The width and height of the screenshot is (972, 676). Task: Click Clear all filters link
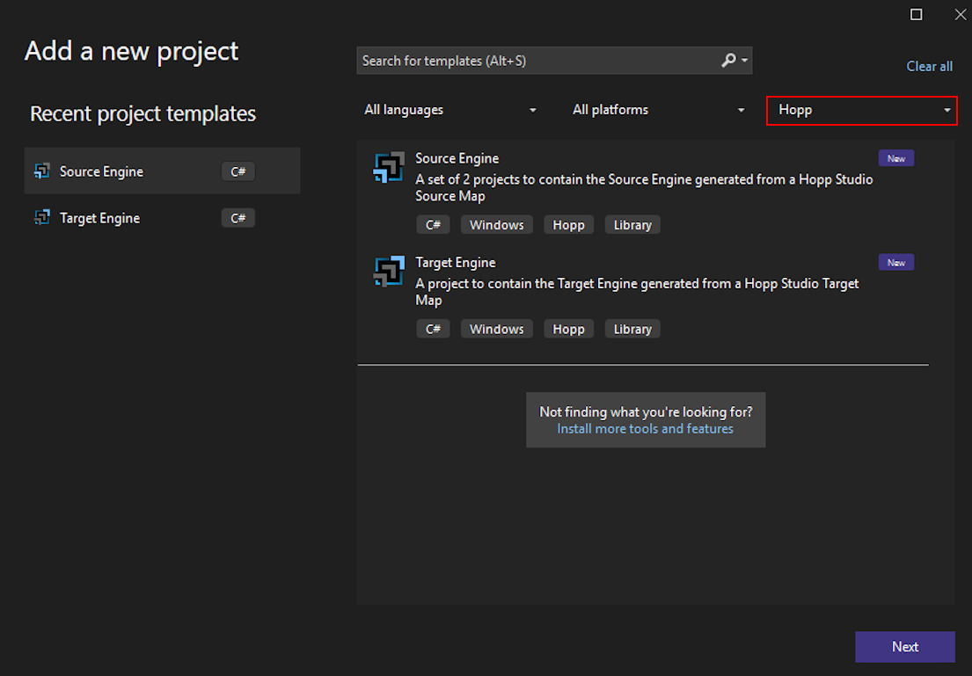(x=929, y=66)
